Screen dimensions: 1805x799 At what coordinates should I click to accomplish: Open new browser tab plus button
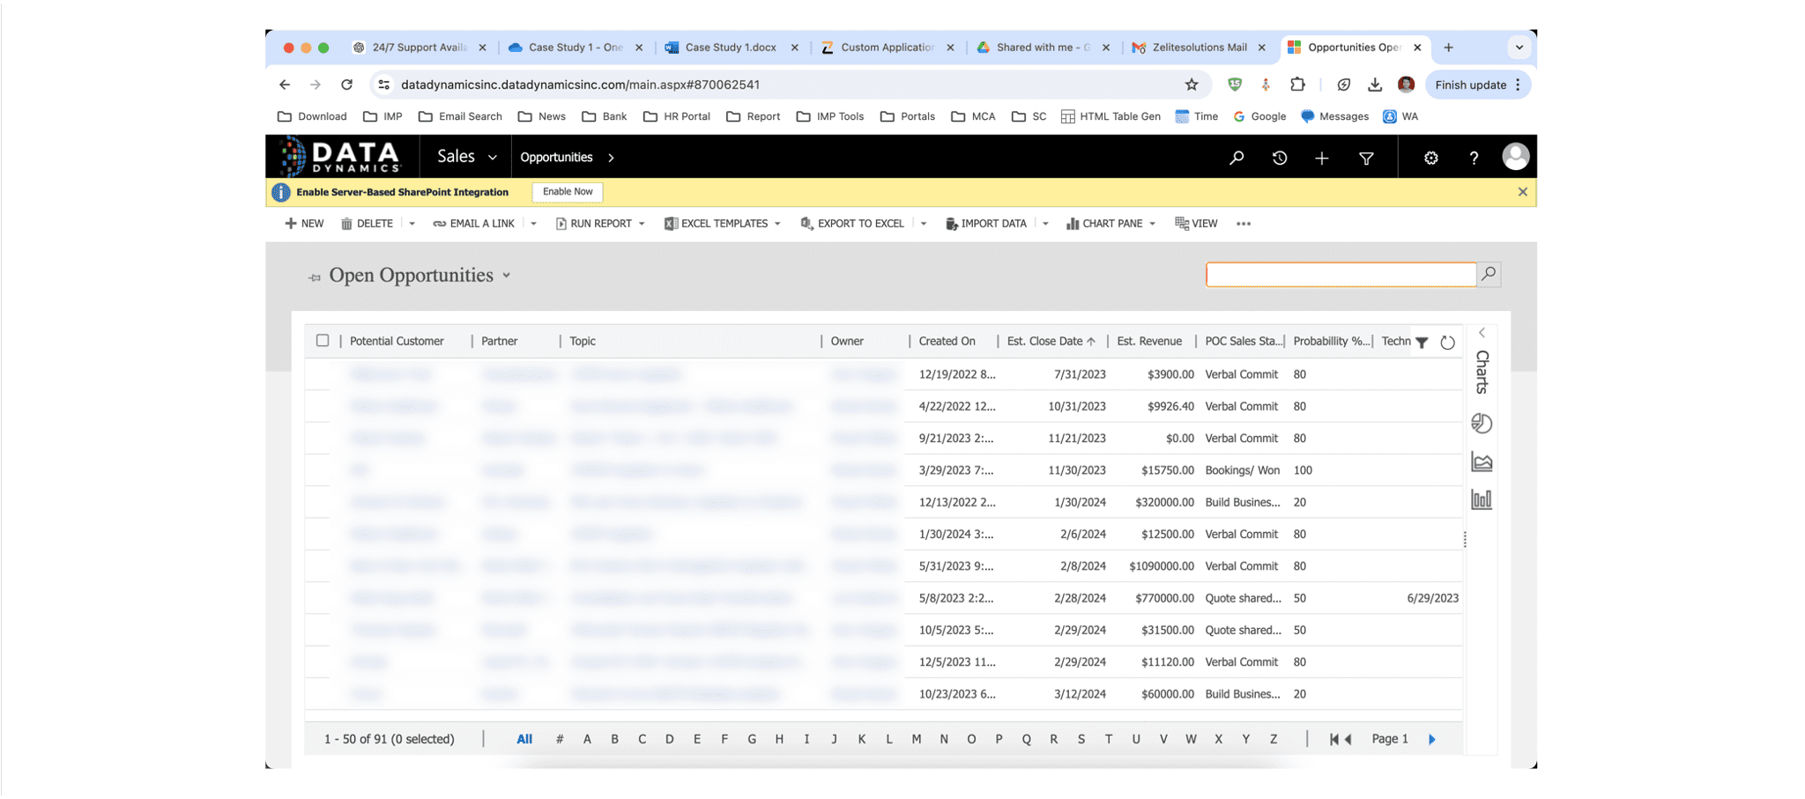point(1448,48)
